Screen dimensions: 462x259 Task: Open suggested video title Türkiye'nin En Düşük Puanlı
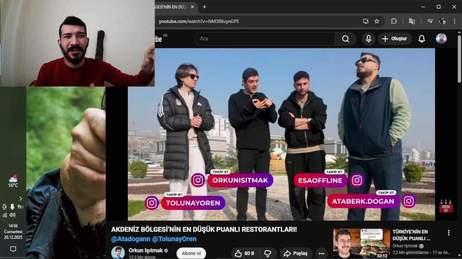(x=411, y=235)
